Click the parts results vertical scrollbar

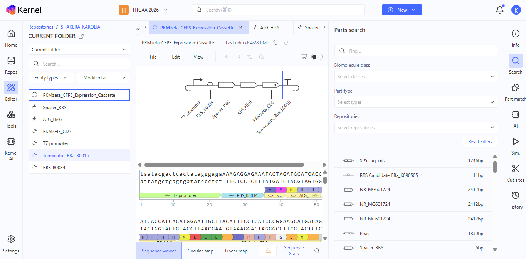pyautogui.click(x=495, y=167)
